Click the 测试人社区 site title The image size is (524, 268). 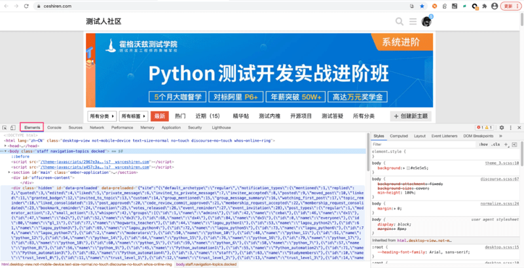tap(103, 22)
